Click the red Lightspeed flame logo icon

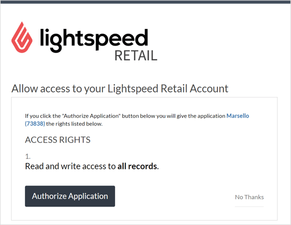[x=22, y=37]
